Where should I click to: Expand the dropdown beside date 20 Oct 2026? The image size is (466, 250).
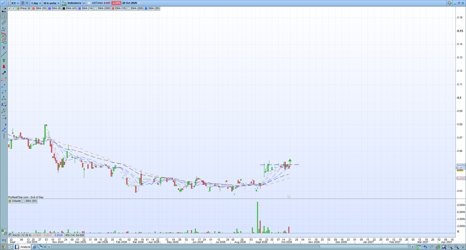tap(139, 3)
